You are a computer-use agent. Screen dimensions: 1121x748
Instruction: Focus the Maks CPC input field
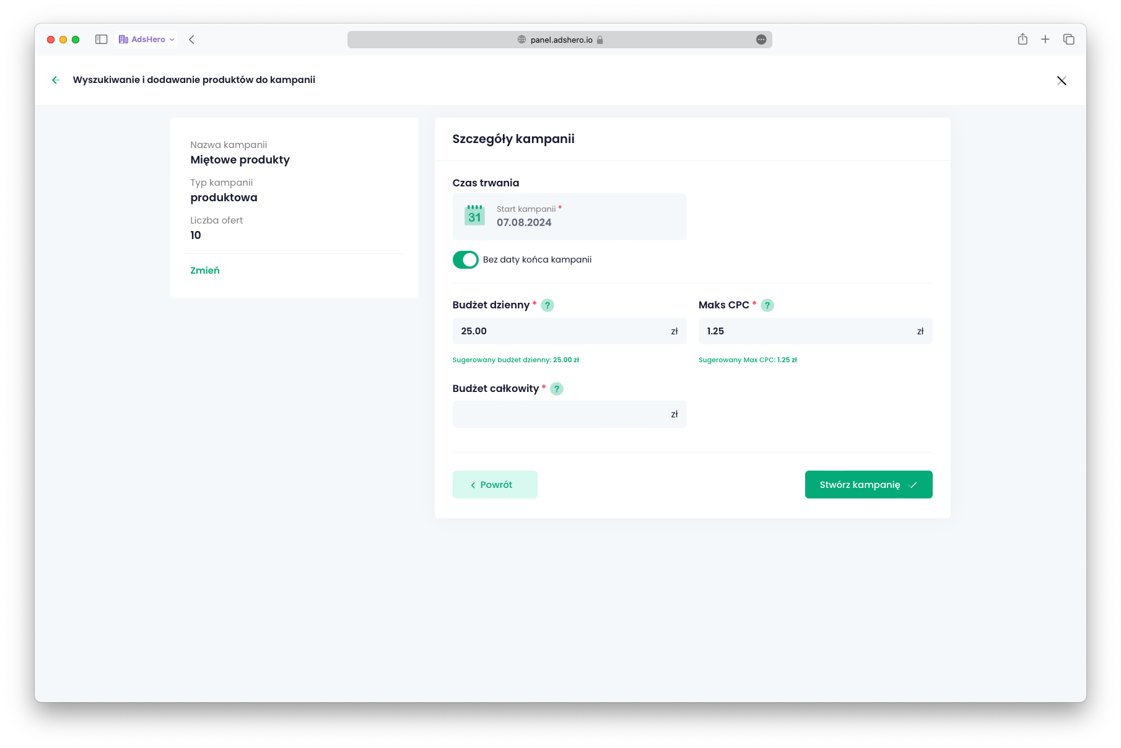(x=806, y=331)
